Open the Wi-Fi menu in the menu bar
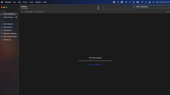 [x=142, y=2]
